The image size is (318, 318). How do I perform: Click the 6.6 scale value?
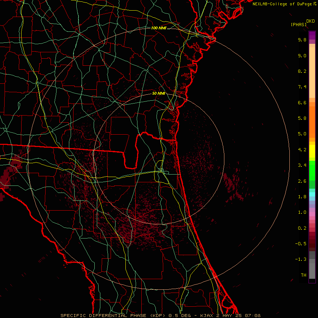[x=302, y=102]
